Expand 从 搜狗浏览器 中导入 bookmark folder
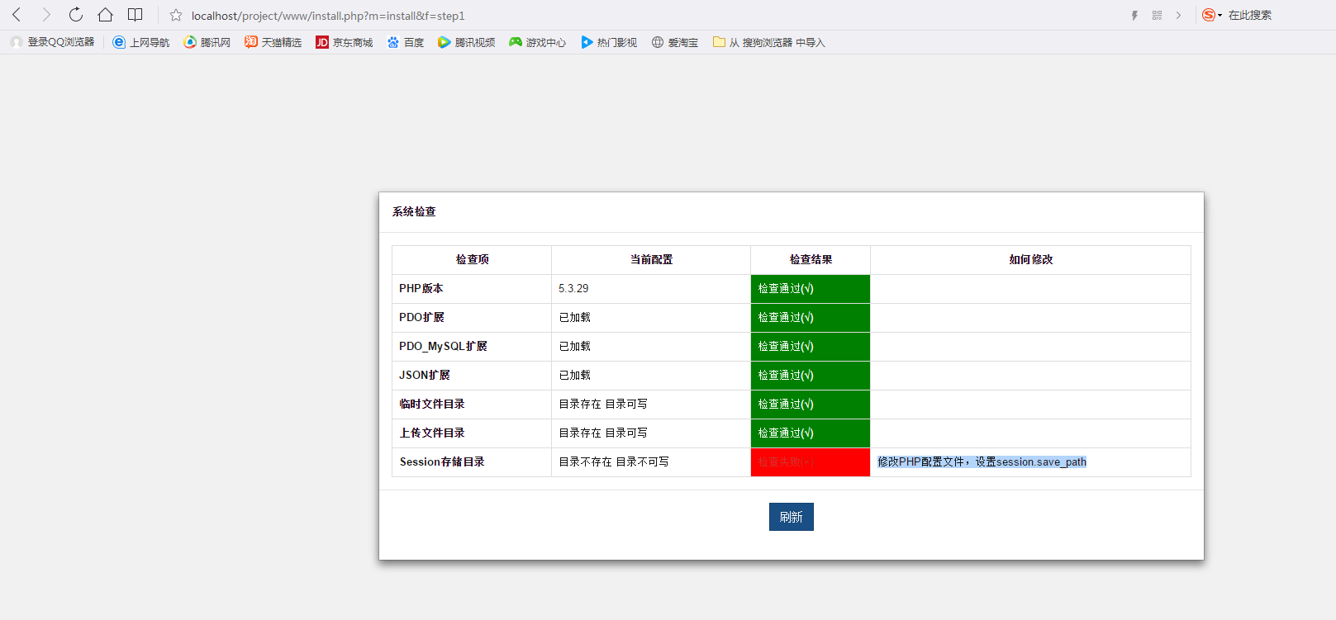This screenshot has width=1336, height=620. [769, 42]
